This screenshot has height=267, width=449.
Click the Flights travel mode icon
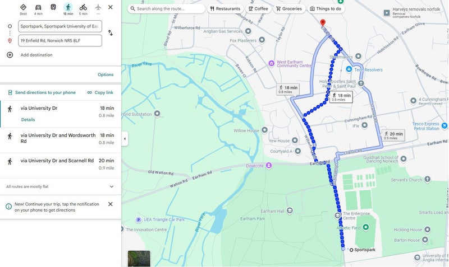coord(98,8)
